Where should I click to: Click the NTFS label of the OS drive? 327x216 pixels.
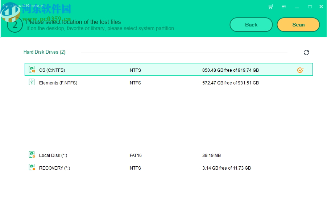point(135,70)
